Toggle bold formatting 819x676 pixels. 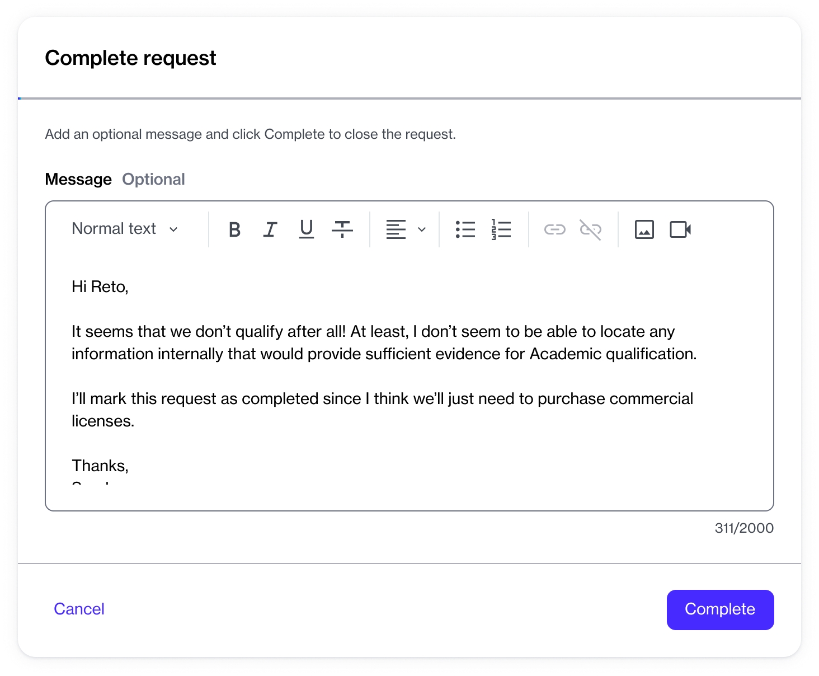pos(235,229)
